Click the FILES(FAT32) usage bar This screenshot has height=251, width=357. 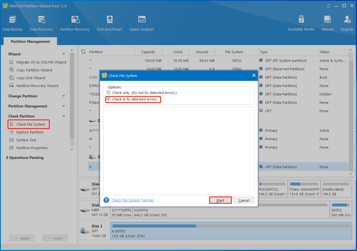coord(273,184)
